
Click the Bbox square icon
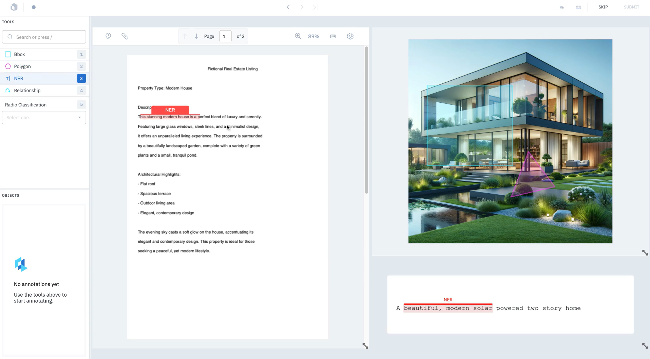(8, 54)
